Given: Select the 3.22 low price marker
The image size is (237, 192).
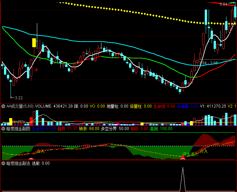Looking at the screenshot, I should pyautogui.click(x=18, y=98).
